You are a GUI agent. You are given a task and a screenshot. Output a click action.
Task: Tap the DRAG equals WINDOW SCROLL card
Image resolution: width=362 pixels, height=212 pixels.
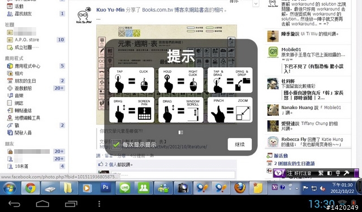click(x=181, y=110)
